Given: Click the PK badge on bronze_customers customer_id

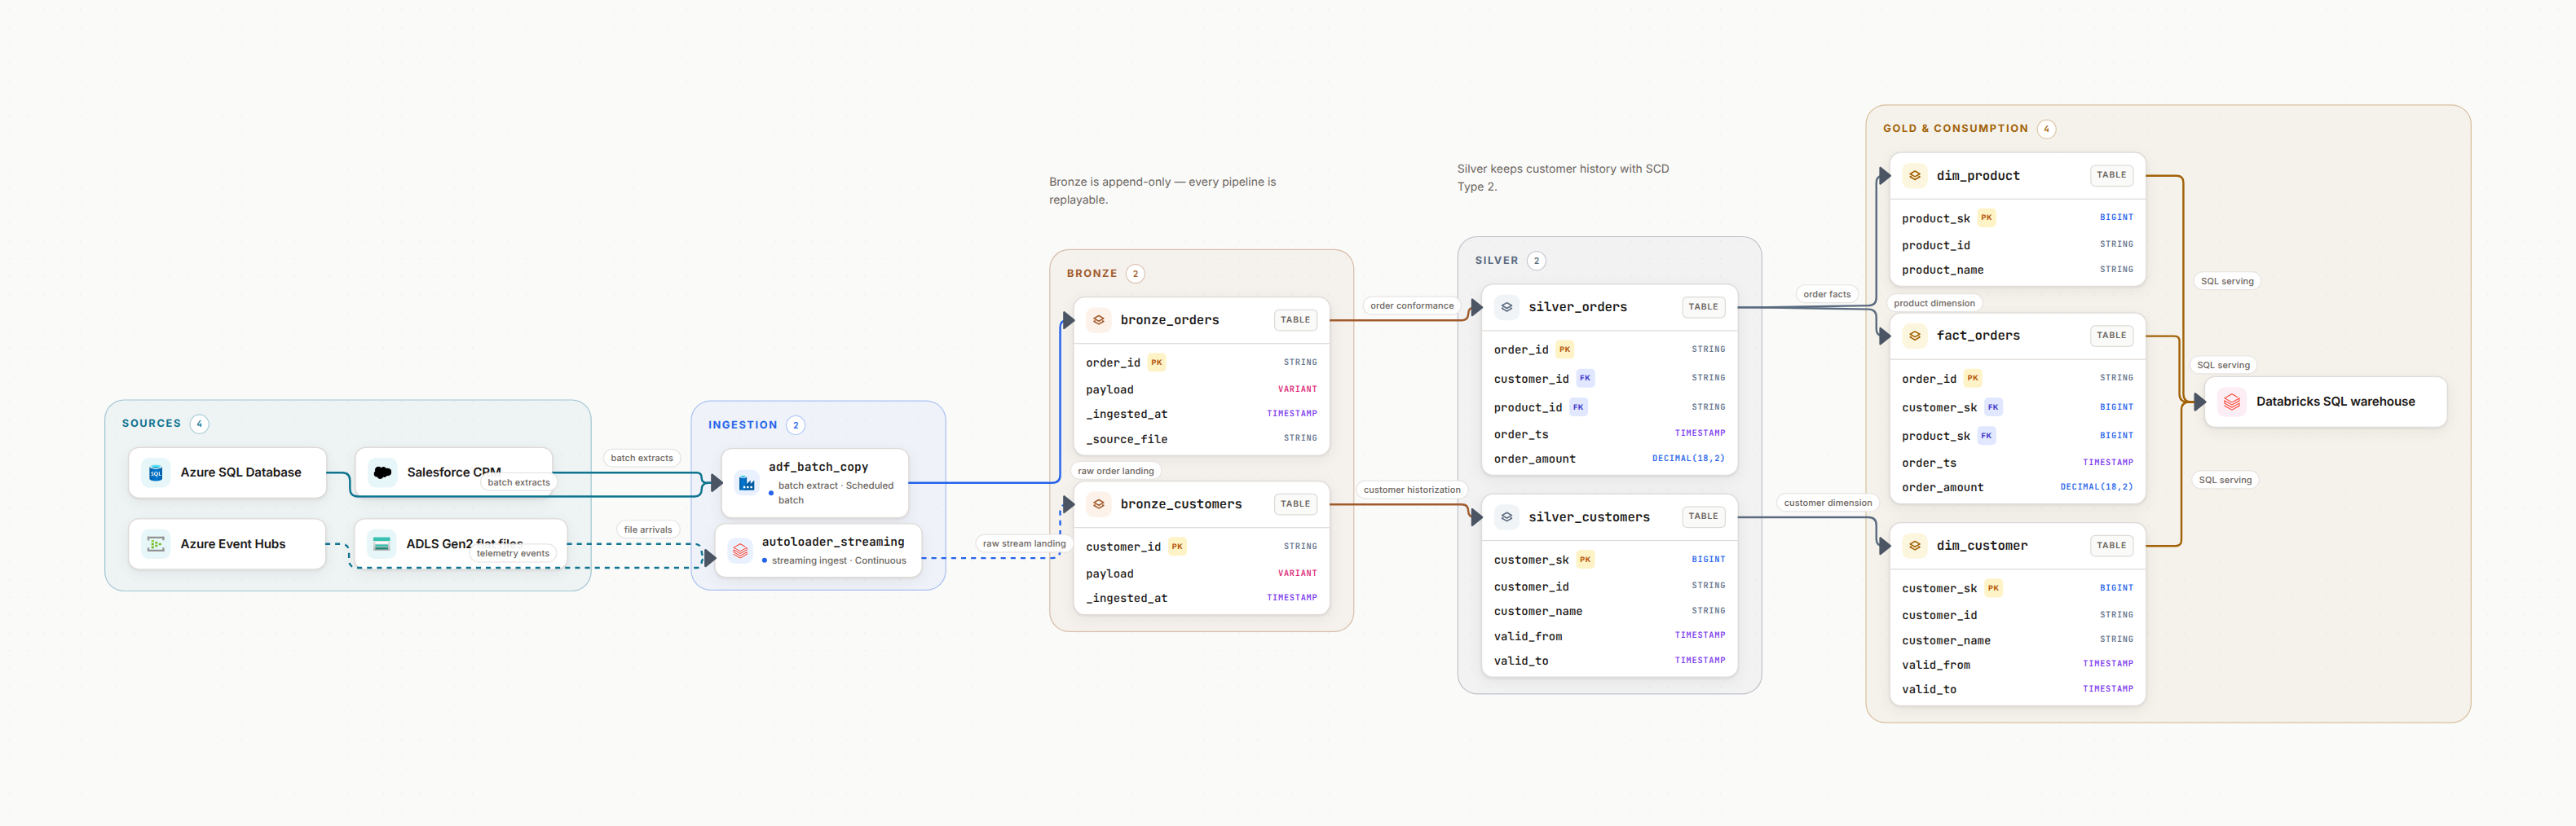Looking at the screenshot, I should pos(1177,547).
